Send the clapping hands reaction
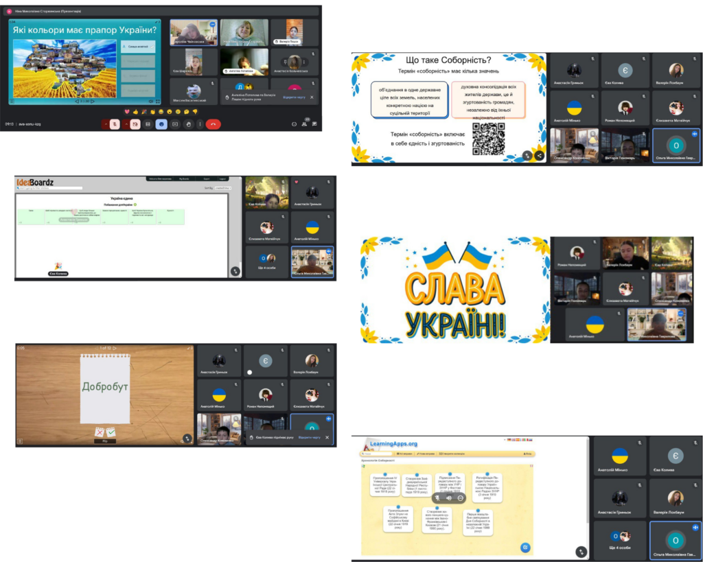 click(152, 112)
